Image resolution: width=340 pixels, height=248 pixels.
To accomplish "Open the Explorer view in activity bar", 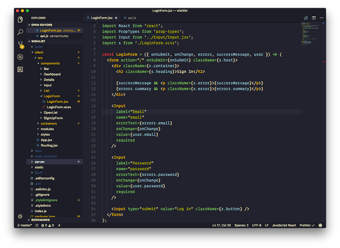I will click(x=20, y=19).
